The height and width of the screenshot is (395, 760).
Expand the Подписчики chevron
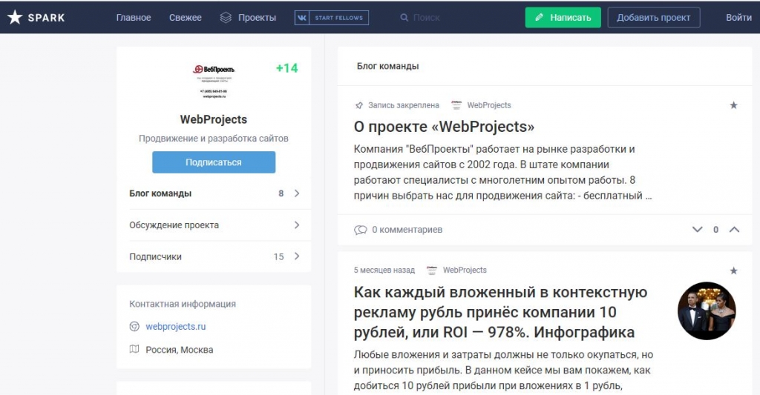pyautogui.click(x=297, y=256)
